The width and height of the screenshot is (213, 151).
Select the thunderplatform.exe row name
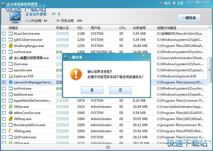tap(30, 125)
